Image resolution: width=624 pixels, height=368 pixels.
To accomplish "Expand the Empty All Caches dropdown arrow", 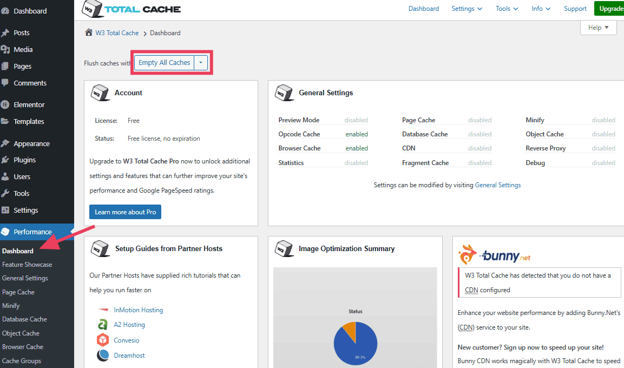I will [x=200, y=62].
